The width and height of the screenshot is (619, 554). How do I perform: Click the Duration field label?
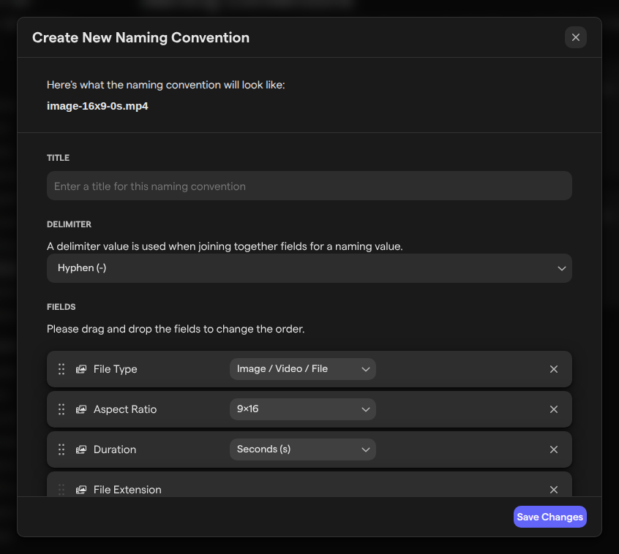point(115,449)
